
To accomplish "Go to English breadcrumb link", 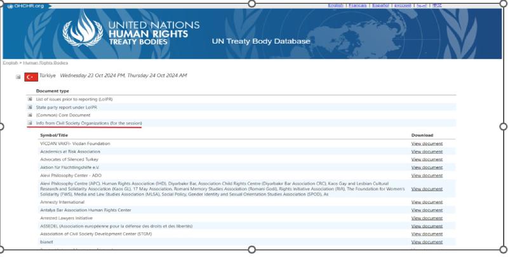I will [10, 63].
